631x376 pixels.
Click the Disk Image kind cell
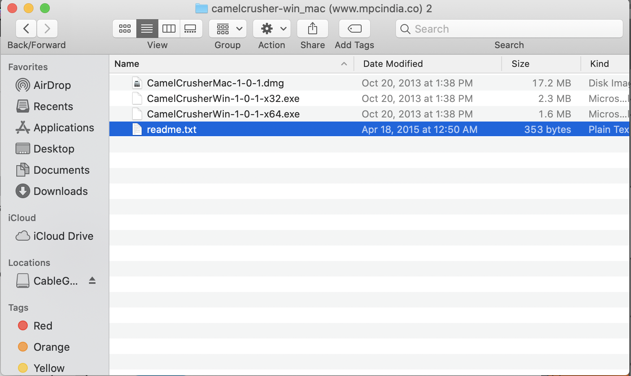(x=609, y=83)
